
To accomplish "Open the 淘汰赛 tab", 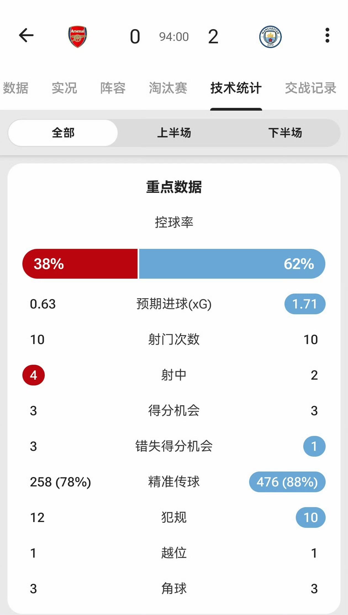I will coord(168,88).
